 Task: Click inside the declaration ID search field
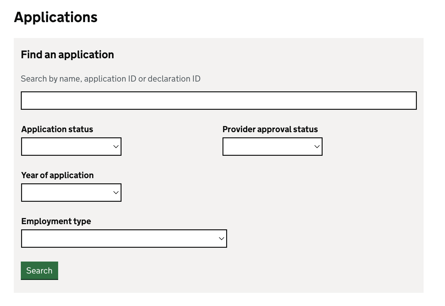[219, 100]
